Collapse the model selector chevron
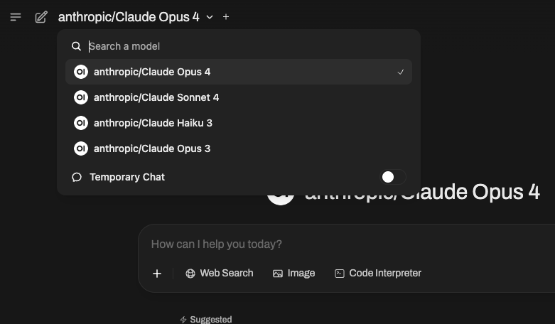The width and height of the screenshot is (555, 324). 210,17
